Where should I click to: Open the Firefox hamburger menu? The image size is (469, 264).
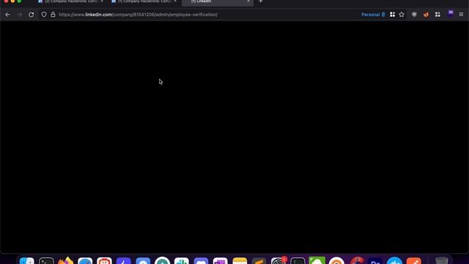[461, 15]
